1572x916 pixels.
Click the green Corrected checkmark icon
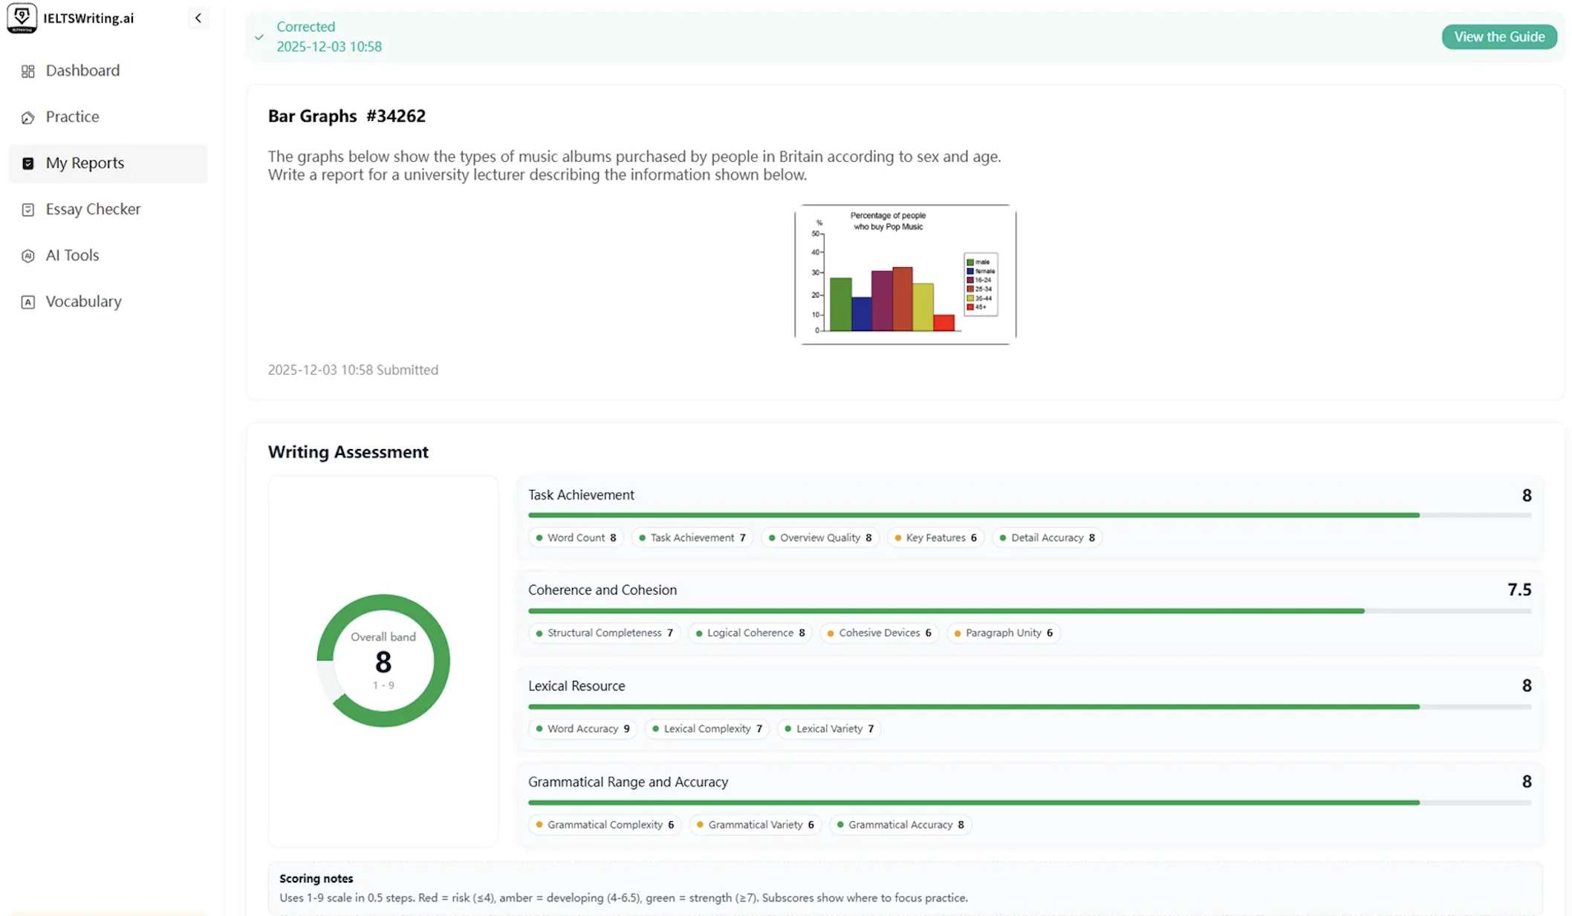click(x=259, y=37)
